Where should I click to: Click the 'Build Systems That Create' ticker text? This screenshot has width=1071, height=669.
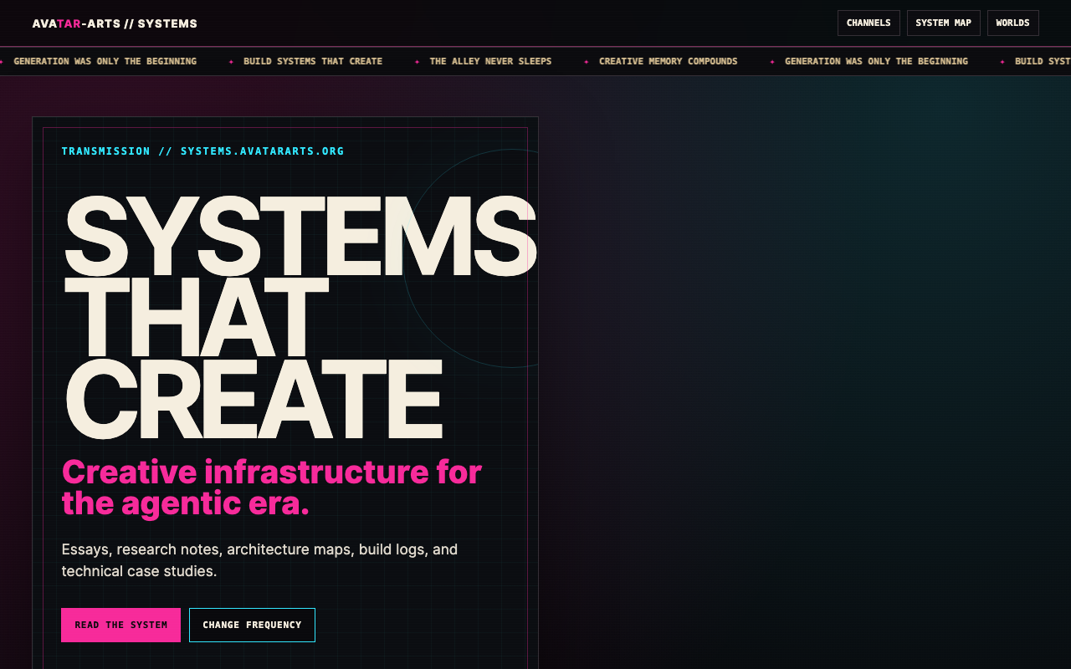point(313,61)
